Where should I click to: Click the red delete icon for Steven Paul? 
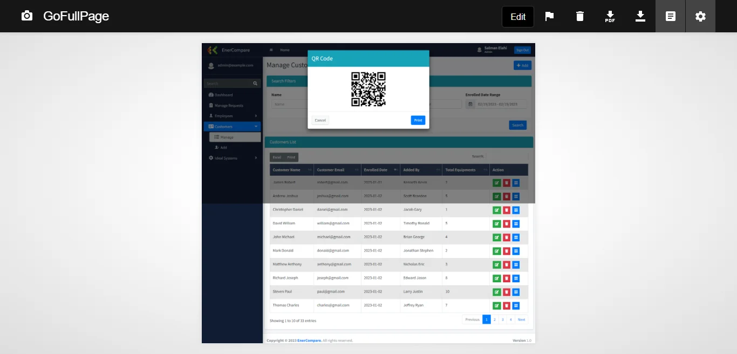click(507, 292)
